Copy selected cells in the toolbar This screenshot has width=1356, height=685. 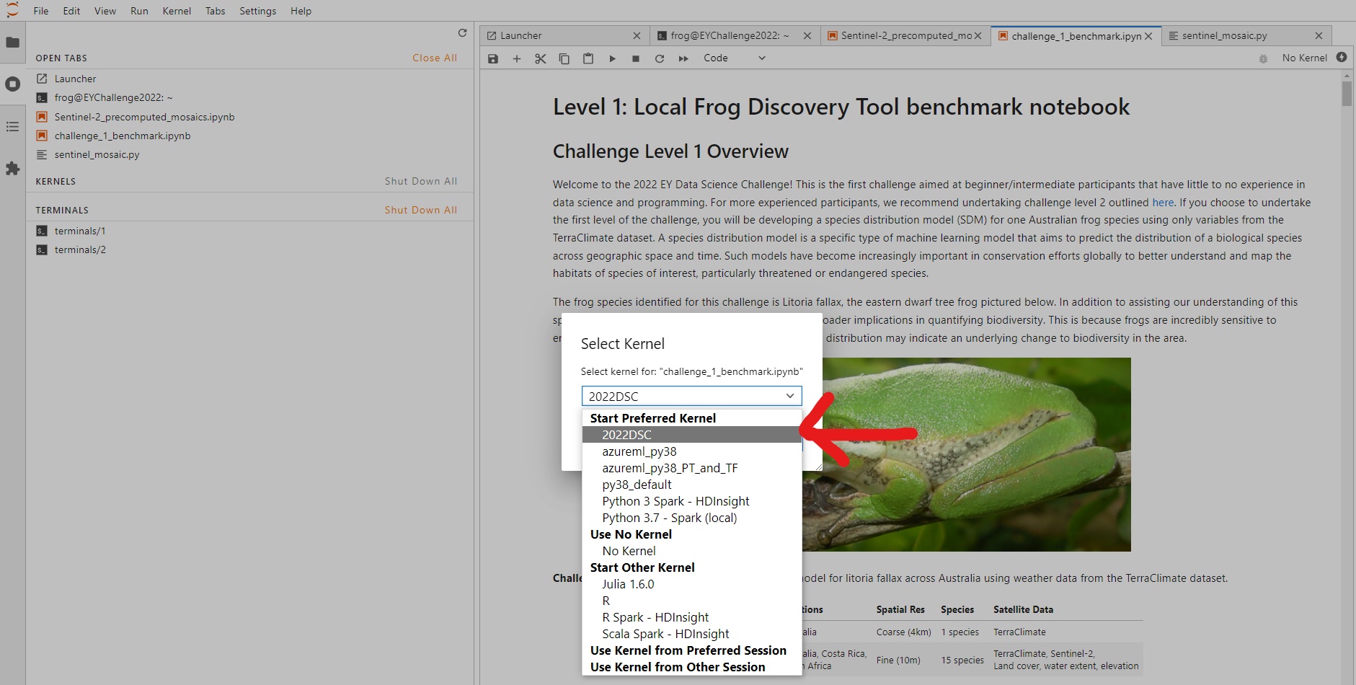[x=564, y=58]
